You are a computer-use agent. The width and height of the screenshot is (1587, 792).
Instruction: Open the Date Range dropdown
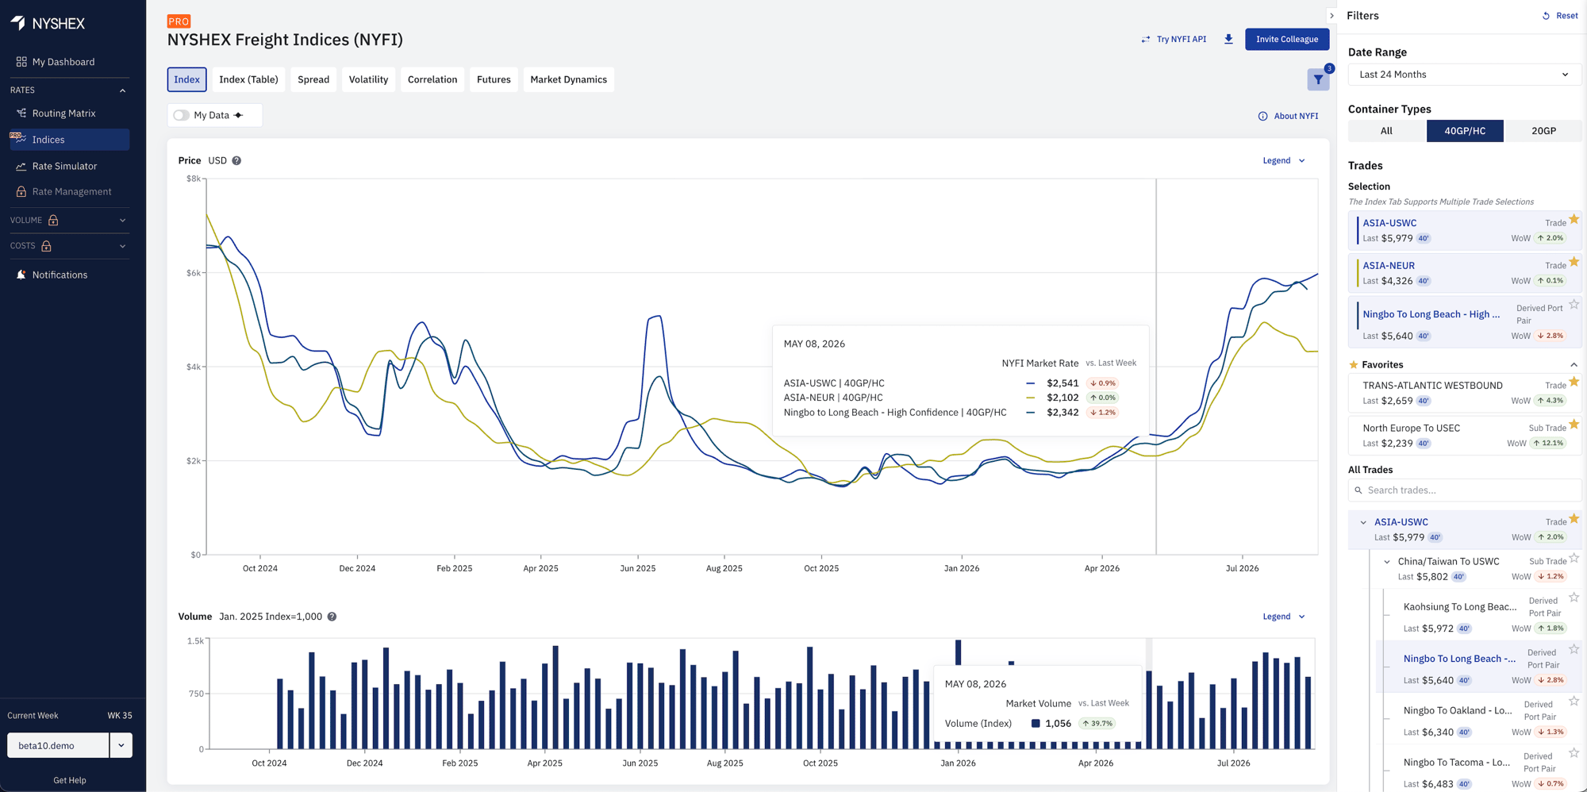click(x=1464, y=75)
